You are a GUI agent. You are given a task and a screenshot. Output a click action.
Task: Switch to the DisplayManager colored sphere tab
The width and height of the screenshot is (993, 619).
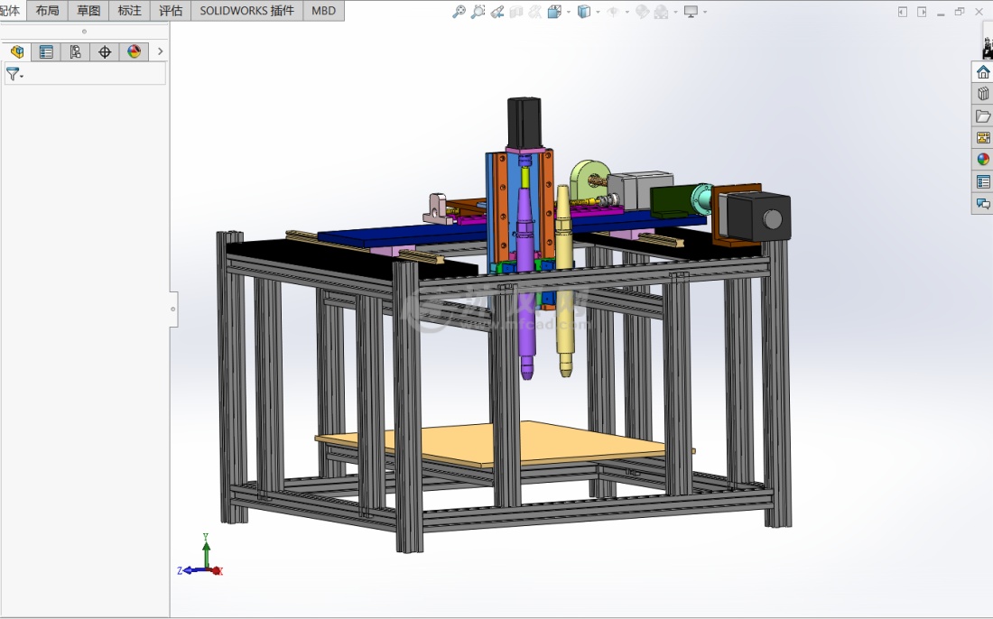[134, 51]
